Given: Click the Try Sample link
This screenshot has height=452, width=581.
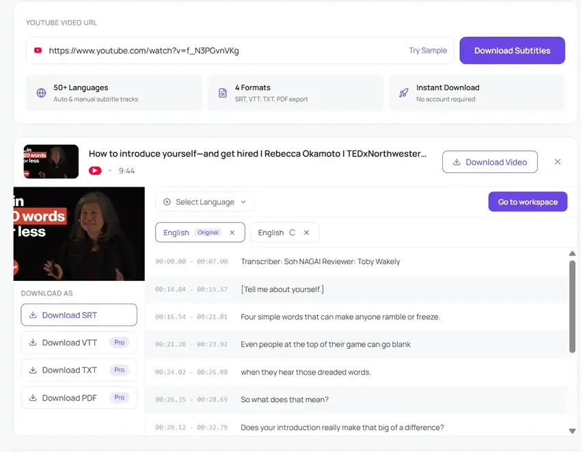Looking at the screenshot, I should (x=428, y=51).
